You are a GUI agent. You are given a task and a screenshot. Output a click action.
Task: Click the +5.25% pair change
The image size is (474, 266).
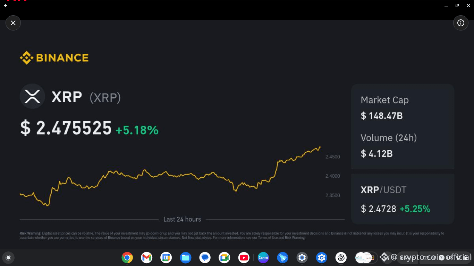coord(415,209)
